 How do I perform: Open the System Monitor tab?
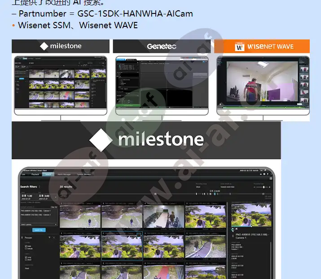(84, 174)
